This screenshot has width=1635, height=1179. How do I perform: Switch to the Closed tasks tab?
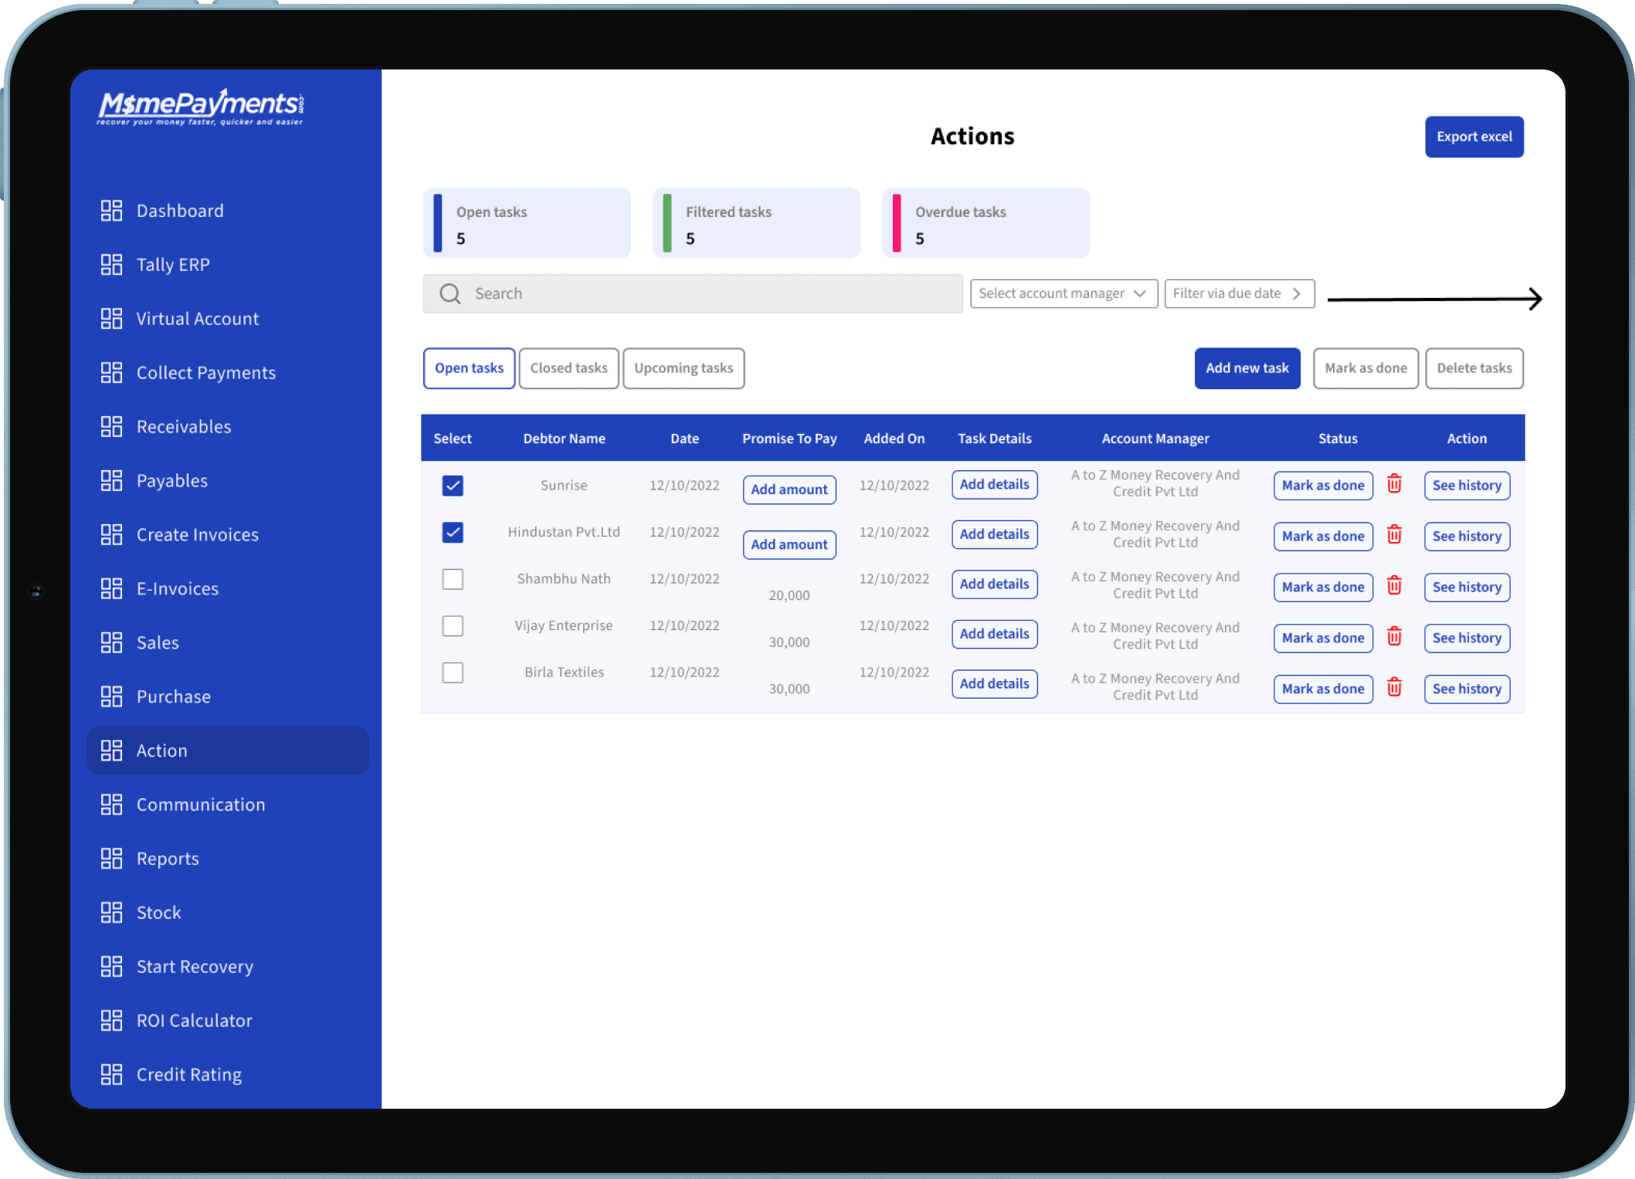(568, 368)
